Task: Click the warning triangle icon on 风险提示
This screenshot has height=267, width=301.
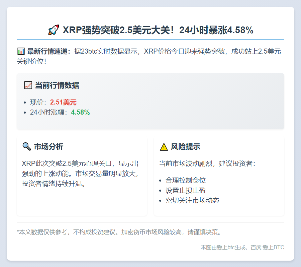Action: pyautogui.click(x=163, y=146)
